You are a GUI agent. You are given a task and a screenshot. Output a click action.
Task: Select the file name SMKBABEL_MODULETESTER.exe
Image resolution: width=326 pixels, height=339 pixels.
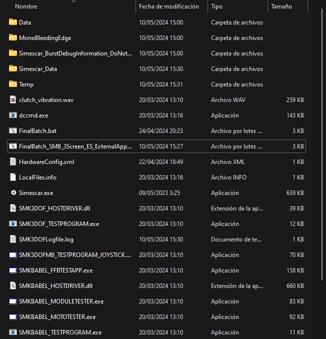(61, 301)
